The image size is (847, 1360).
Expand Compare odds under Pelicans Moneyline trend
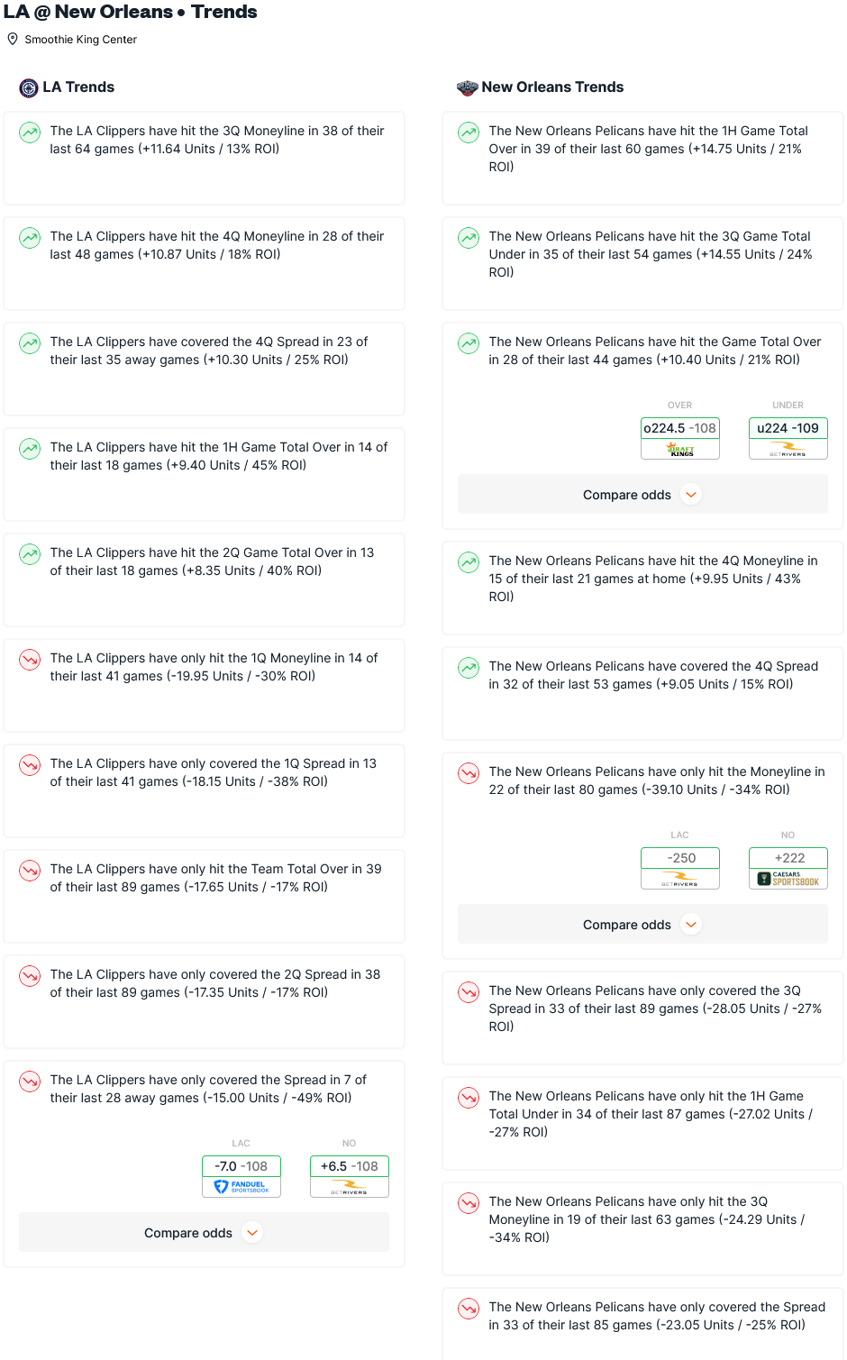642,925
